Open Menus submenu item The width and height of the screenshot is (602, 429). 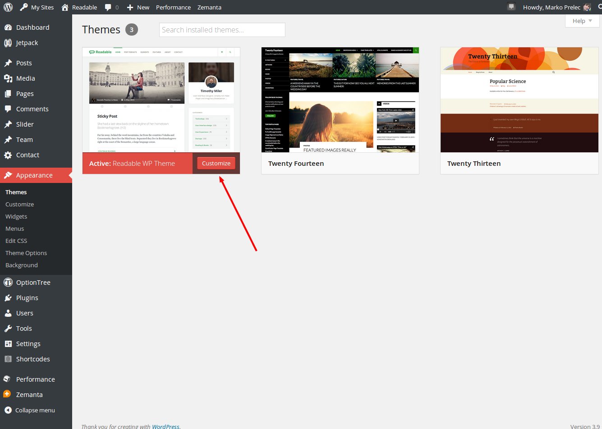click(14, 228)
